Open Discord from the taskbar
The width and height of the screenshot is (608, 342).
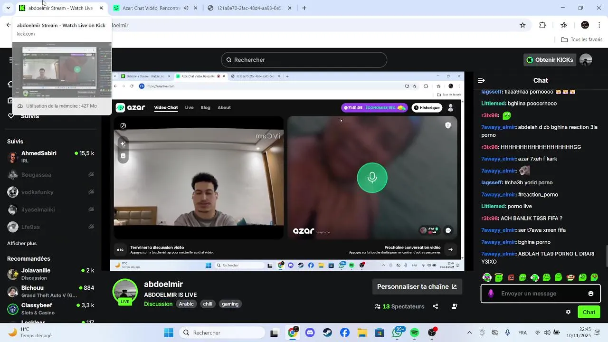click(x=310, y=333)
